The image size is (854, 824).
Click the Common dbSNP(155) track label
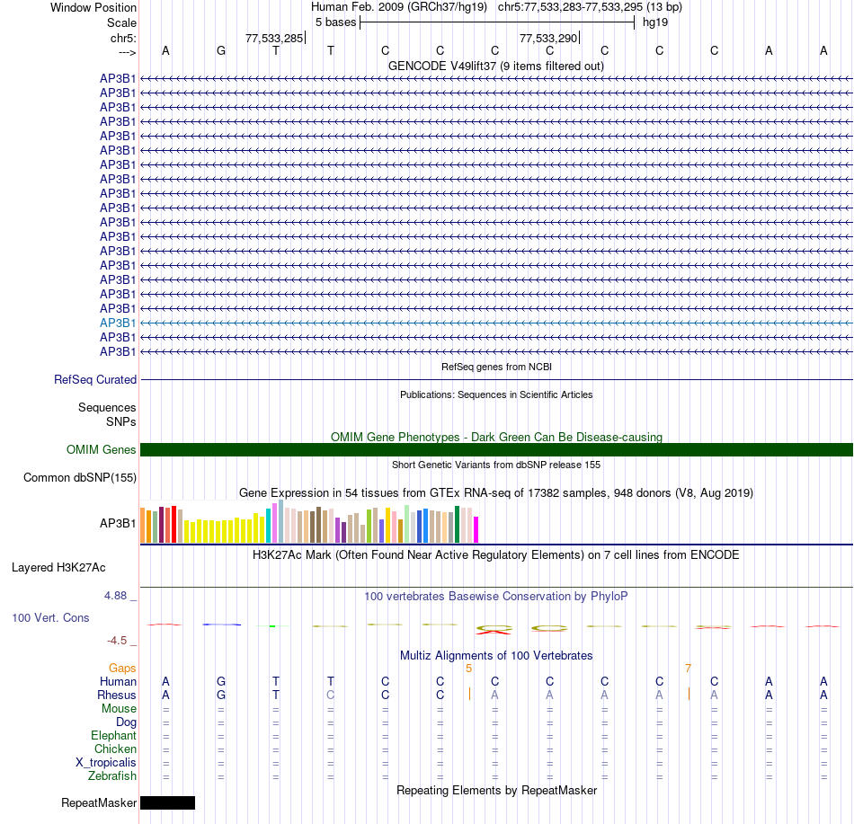(x=80, y=477)
